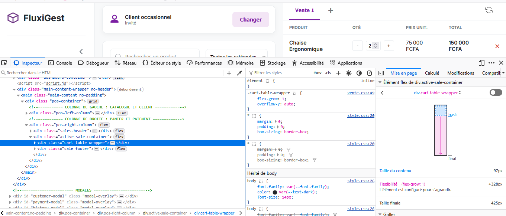The height and width of the screenshot is (216, 506).
Task: Expand the selected cart-table-wrapper div
Action: click(35, 143)
